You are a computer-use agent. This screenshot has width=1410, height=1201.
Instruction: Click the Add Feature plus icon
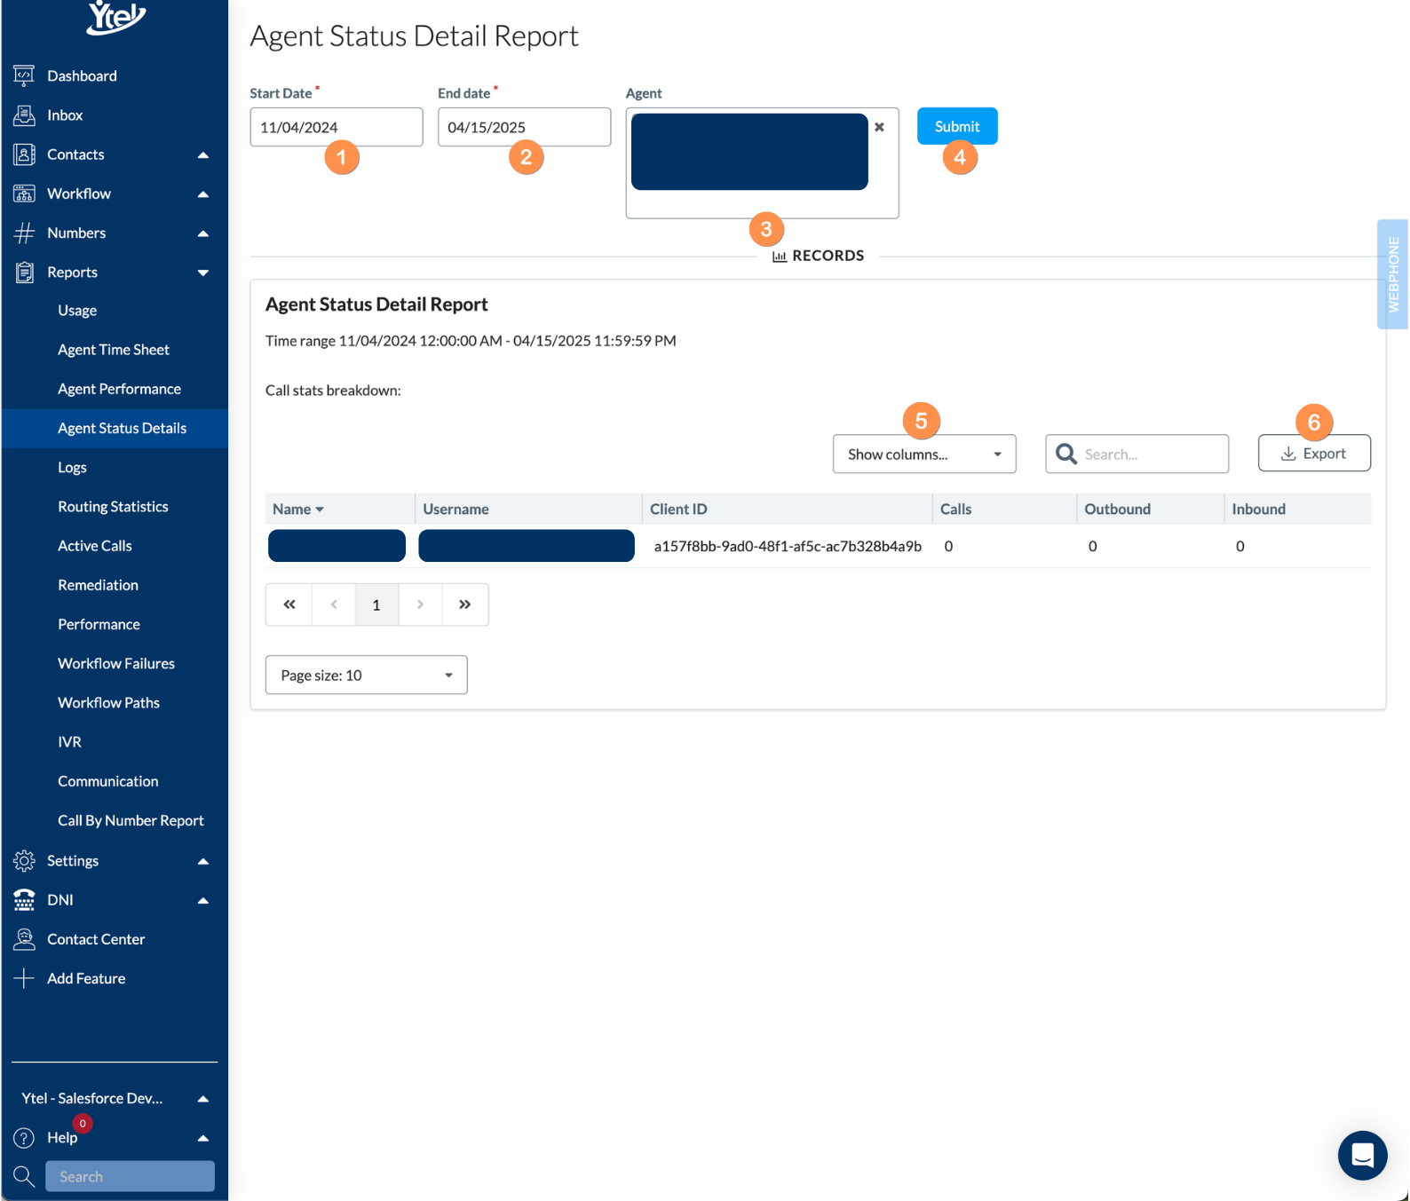coord(24,978)
